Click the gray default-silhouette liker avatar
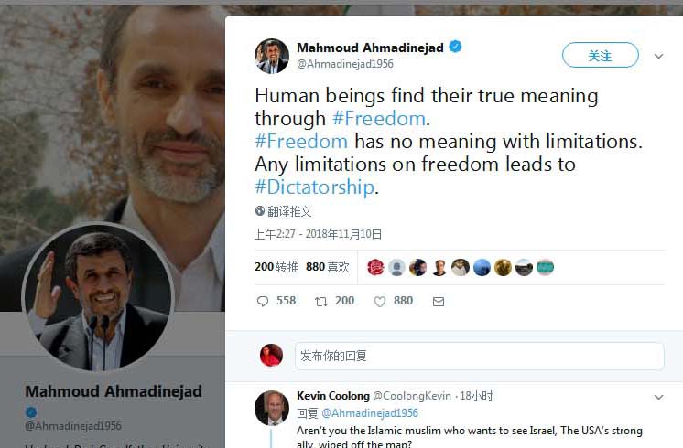683x448 pixels. [x=396, y=268]
